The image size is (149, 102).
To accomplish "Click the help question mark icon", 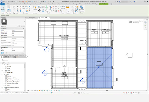I will (134, 2).
